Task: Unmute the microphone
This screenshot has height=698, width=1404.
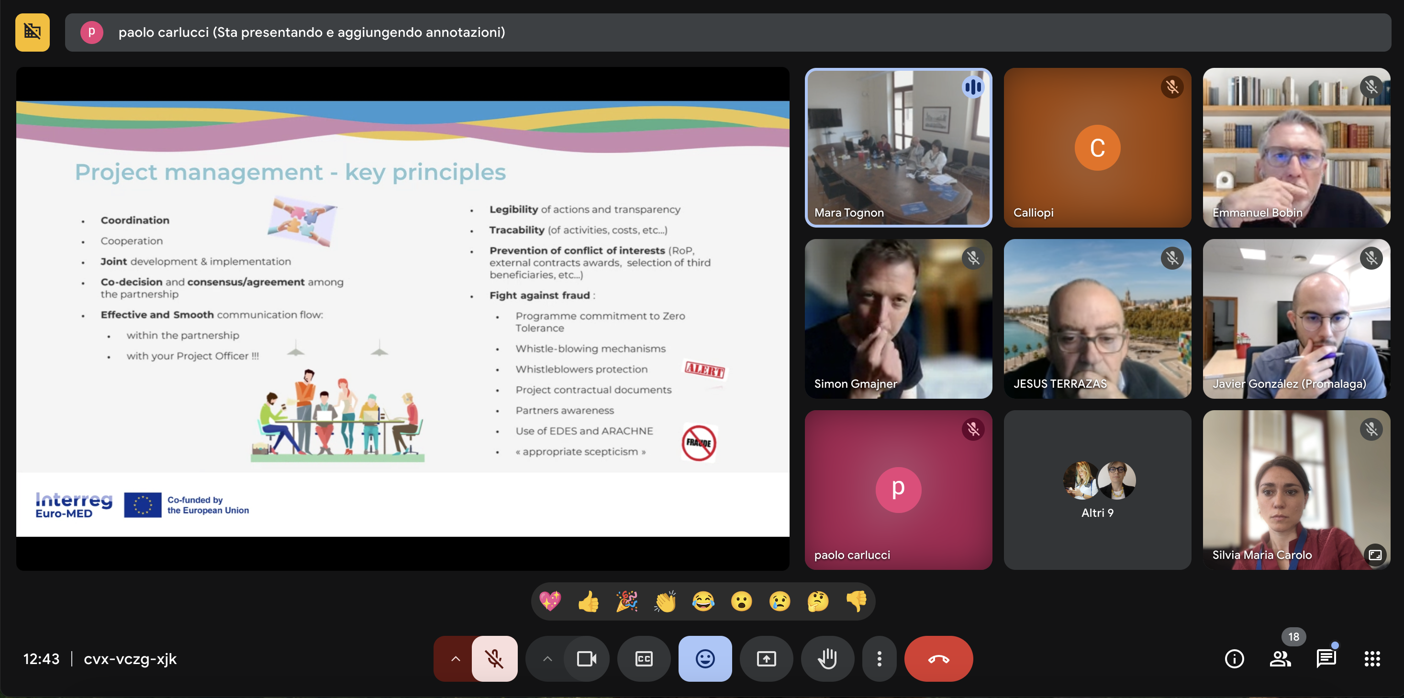Action: click(494, 659)
